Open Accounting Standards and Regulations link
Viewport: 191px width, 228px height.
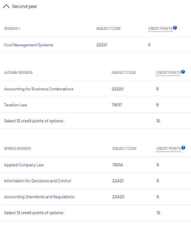click(x=39, y=197)
